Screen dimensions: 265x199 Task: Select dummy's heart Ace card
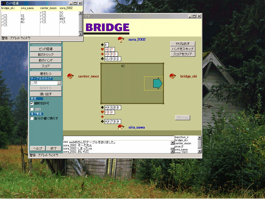click(106, 49)
